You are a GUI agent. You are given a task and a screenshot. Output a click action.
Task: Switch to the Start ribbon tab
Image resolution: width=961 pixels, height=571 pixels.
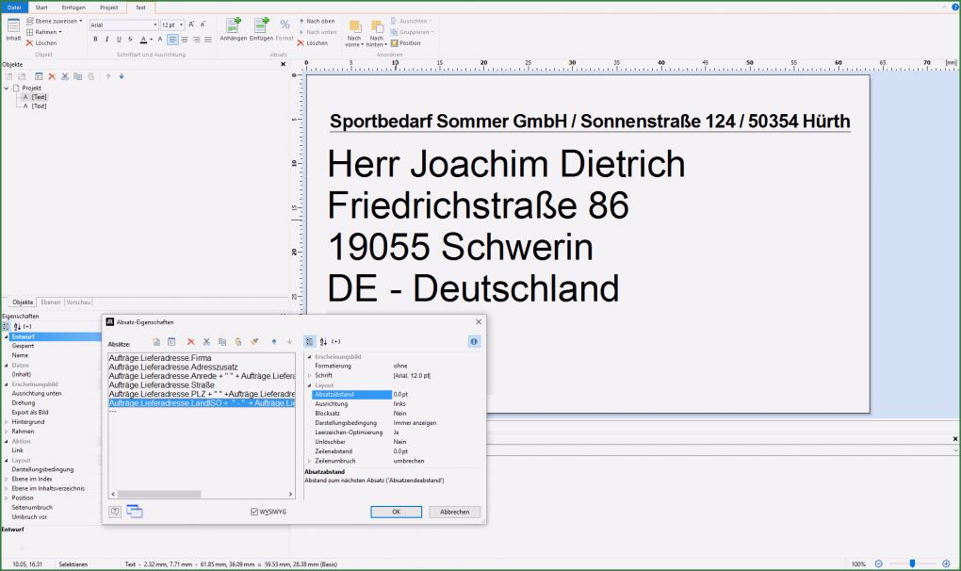point(42,8)
